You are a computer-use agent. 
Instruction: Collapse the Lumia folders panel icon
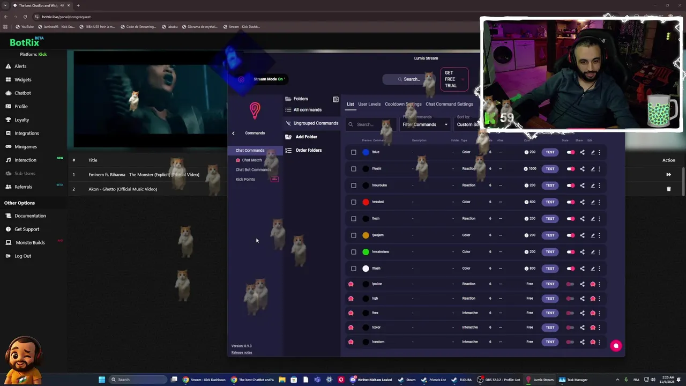coord(335,99)
